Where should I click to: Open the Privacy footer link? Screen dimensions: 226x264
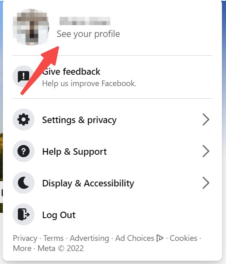[x=25, y=238]
